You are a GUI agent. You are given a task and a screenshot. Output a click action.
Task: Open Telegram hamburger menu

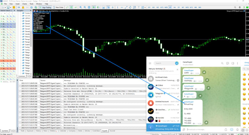150,63
